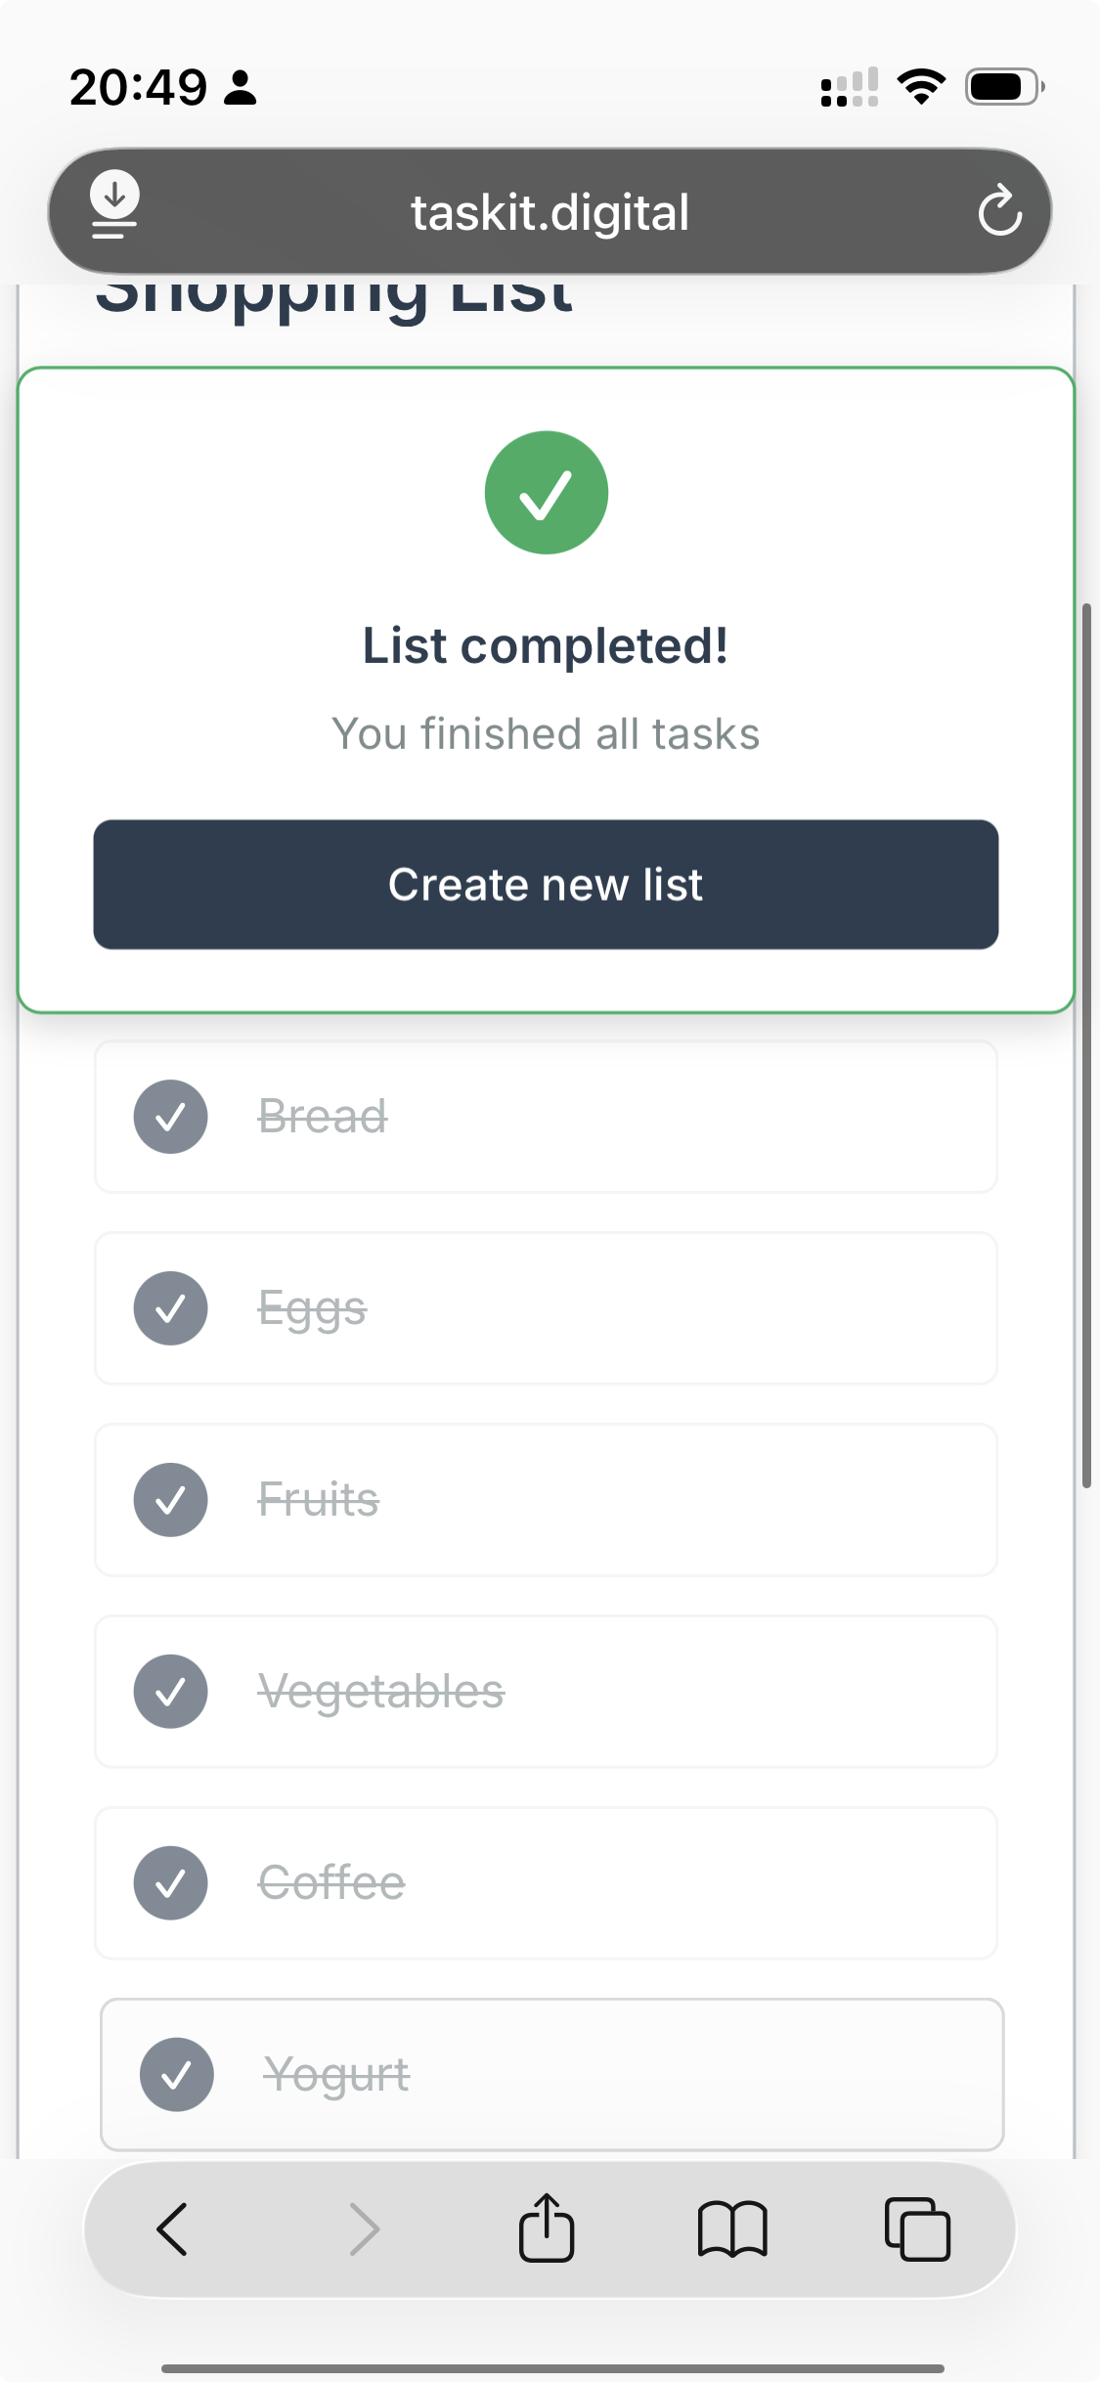
Task: Toggle the Coffee checkbox
Action: point(171,1883)
